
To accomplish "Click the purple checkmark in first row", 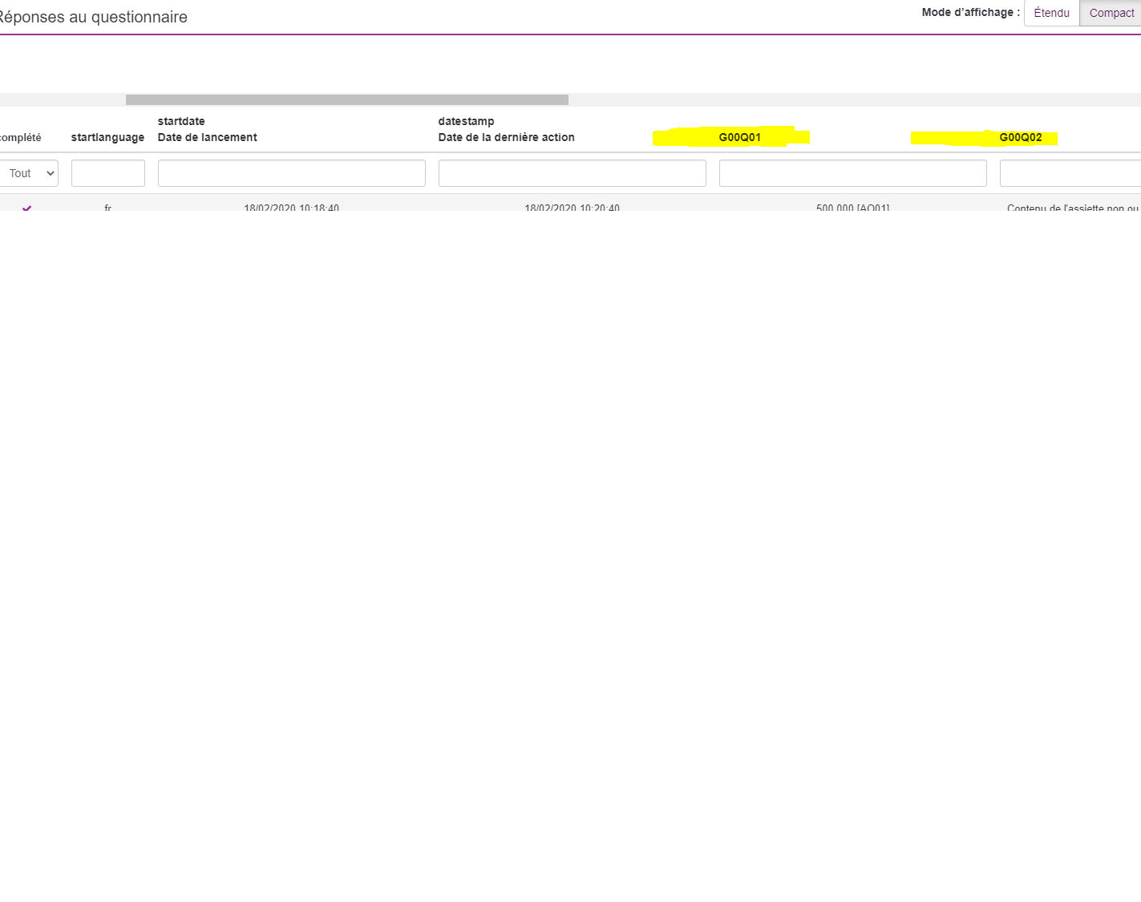I will click(x=26, y=208).
